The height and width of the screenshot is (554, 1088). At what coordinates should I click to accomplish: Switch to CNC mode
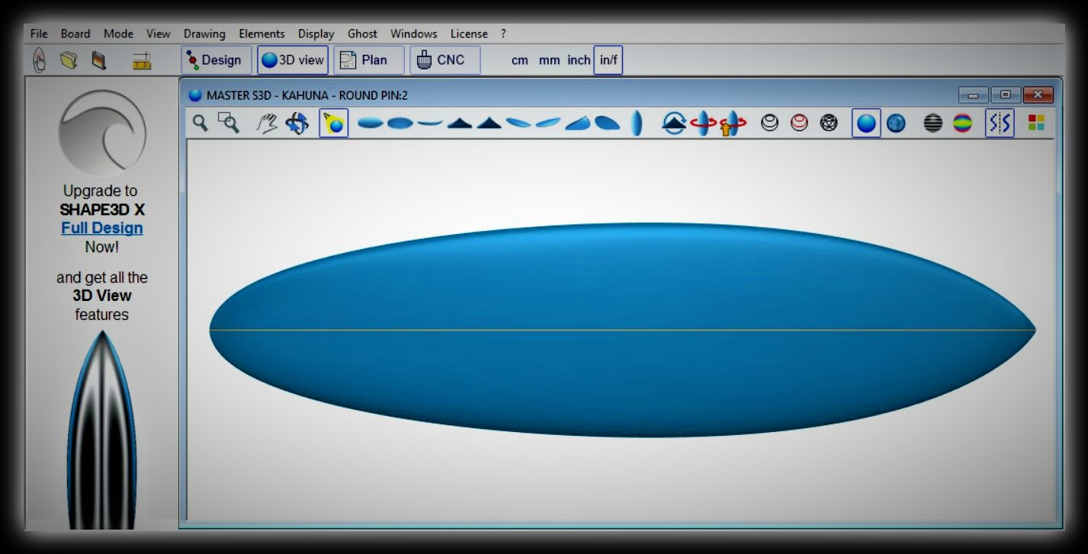pyautogui.click(x=445, y=60)
